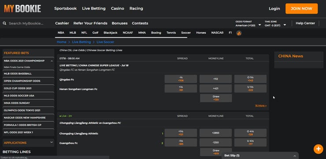Select the NCAAF sport tab
The height and width of the screenshot is (159, 326).
pyautogui.click(x=128, y=33)
